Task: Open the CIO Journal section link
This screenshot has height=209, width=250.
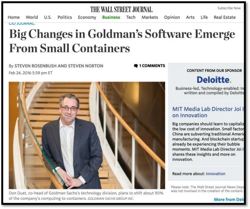Action: tap(22, 23)
